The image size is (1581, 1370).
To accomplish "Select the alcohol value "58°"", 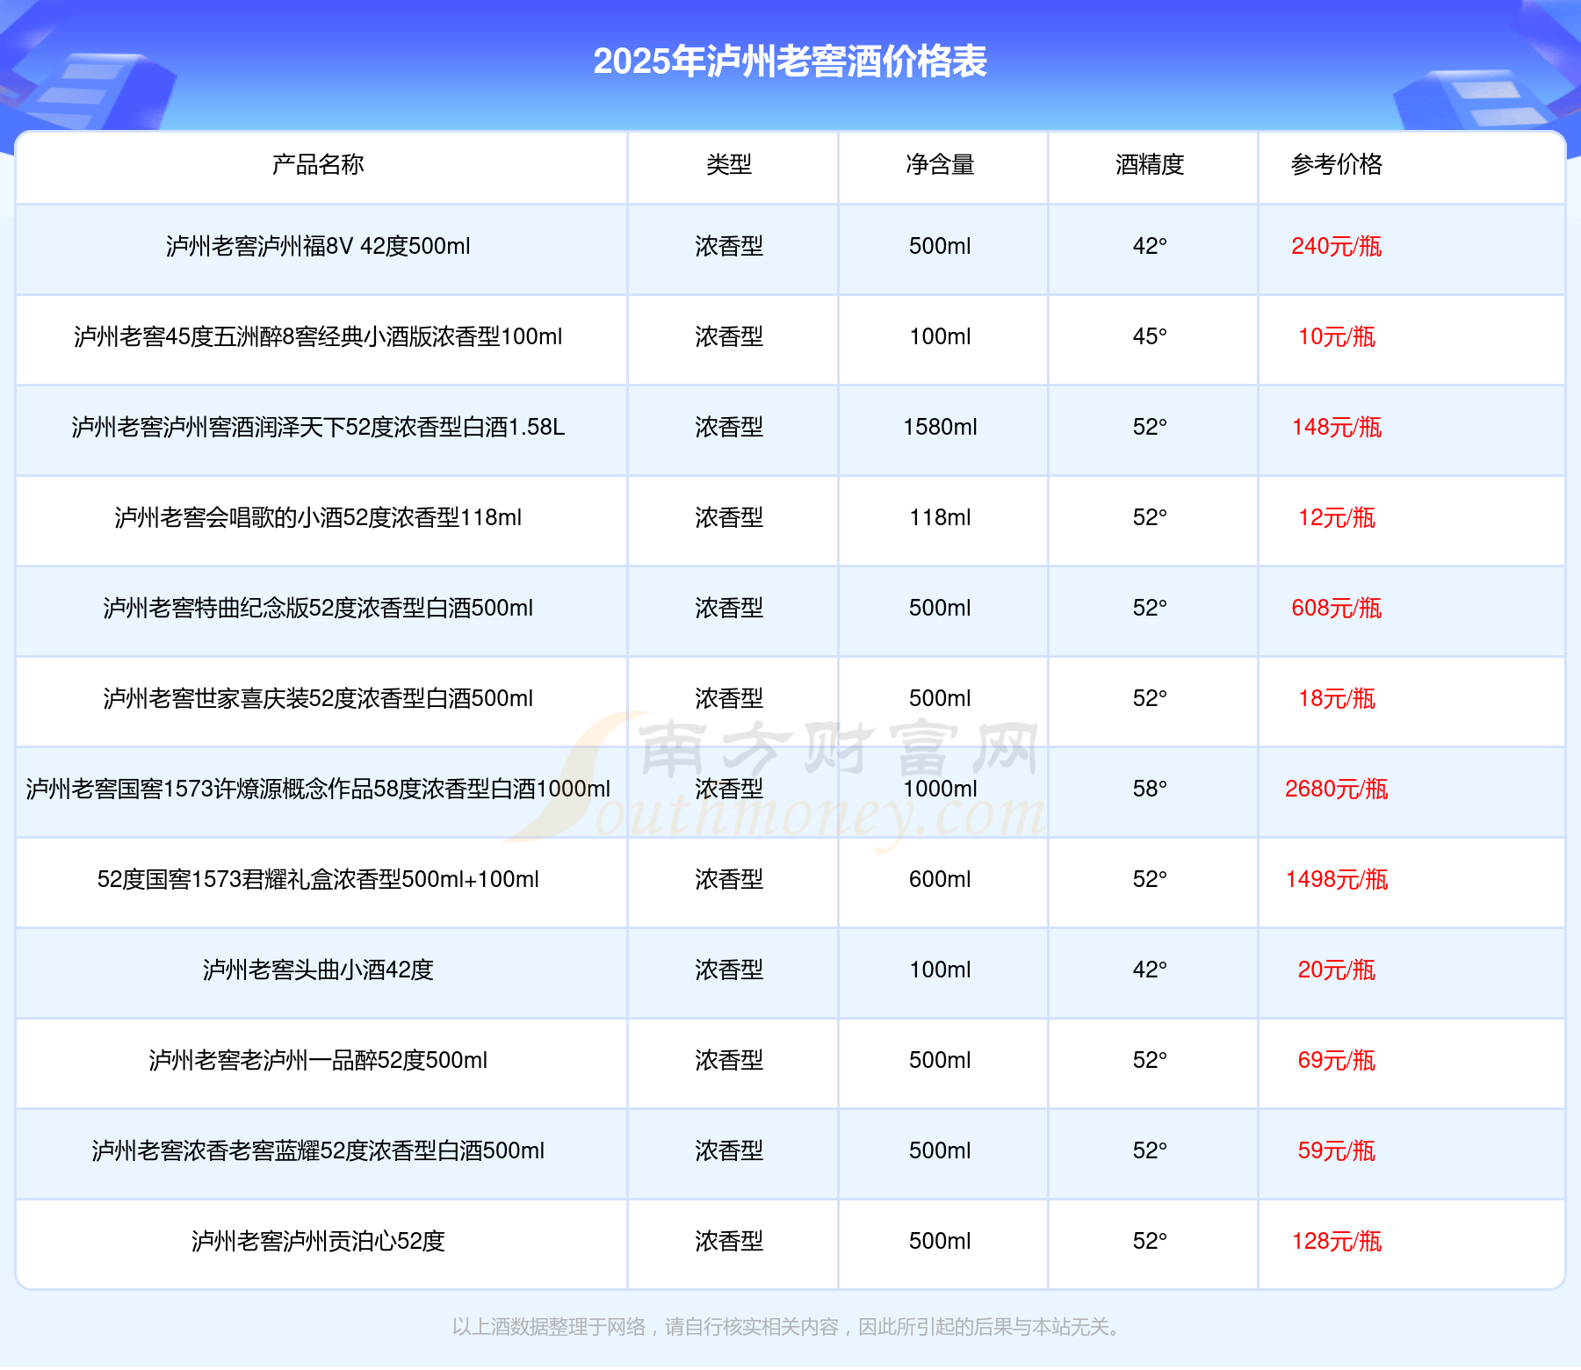I will (1150, 789).
